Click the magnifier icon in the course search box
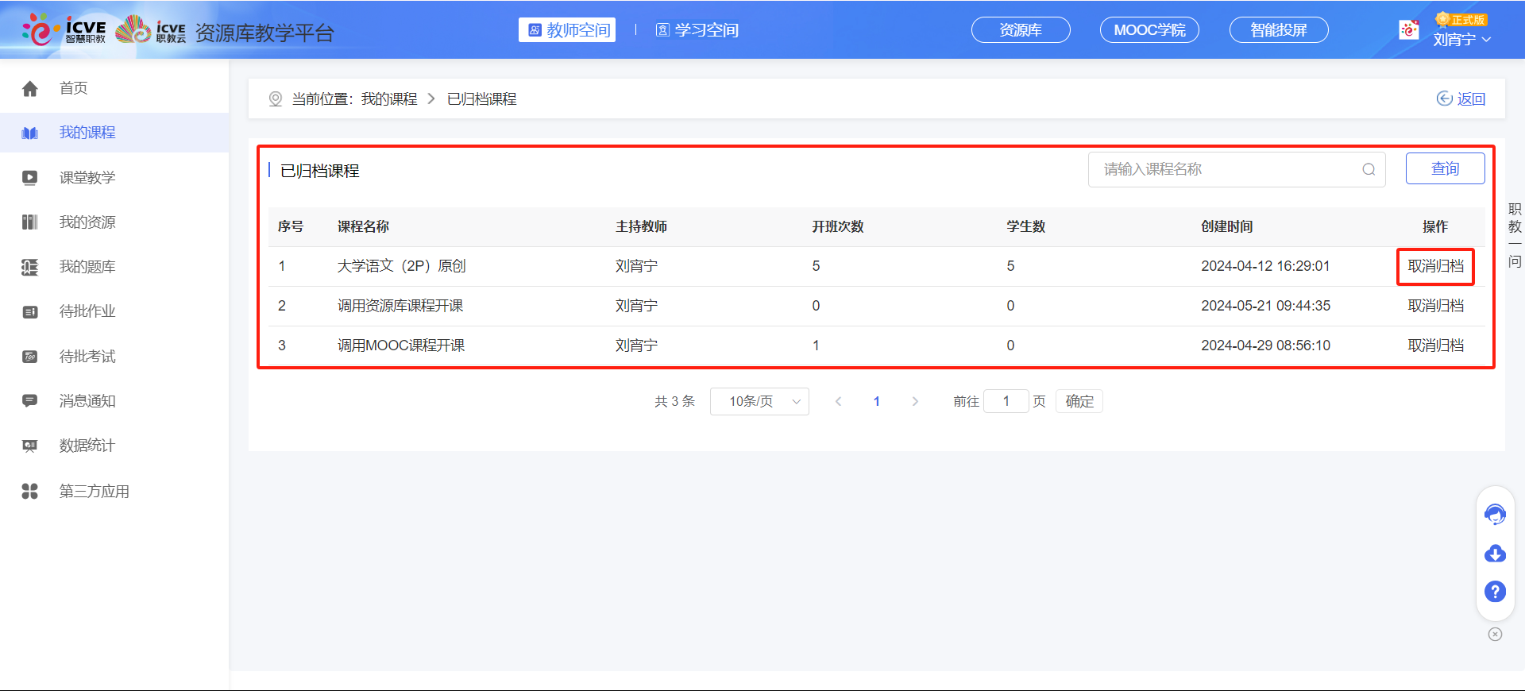This screenshot has height=691, width=1525. click(1369, 169)
